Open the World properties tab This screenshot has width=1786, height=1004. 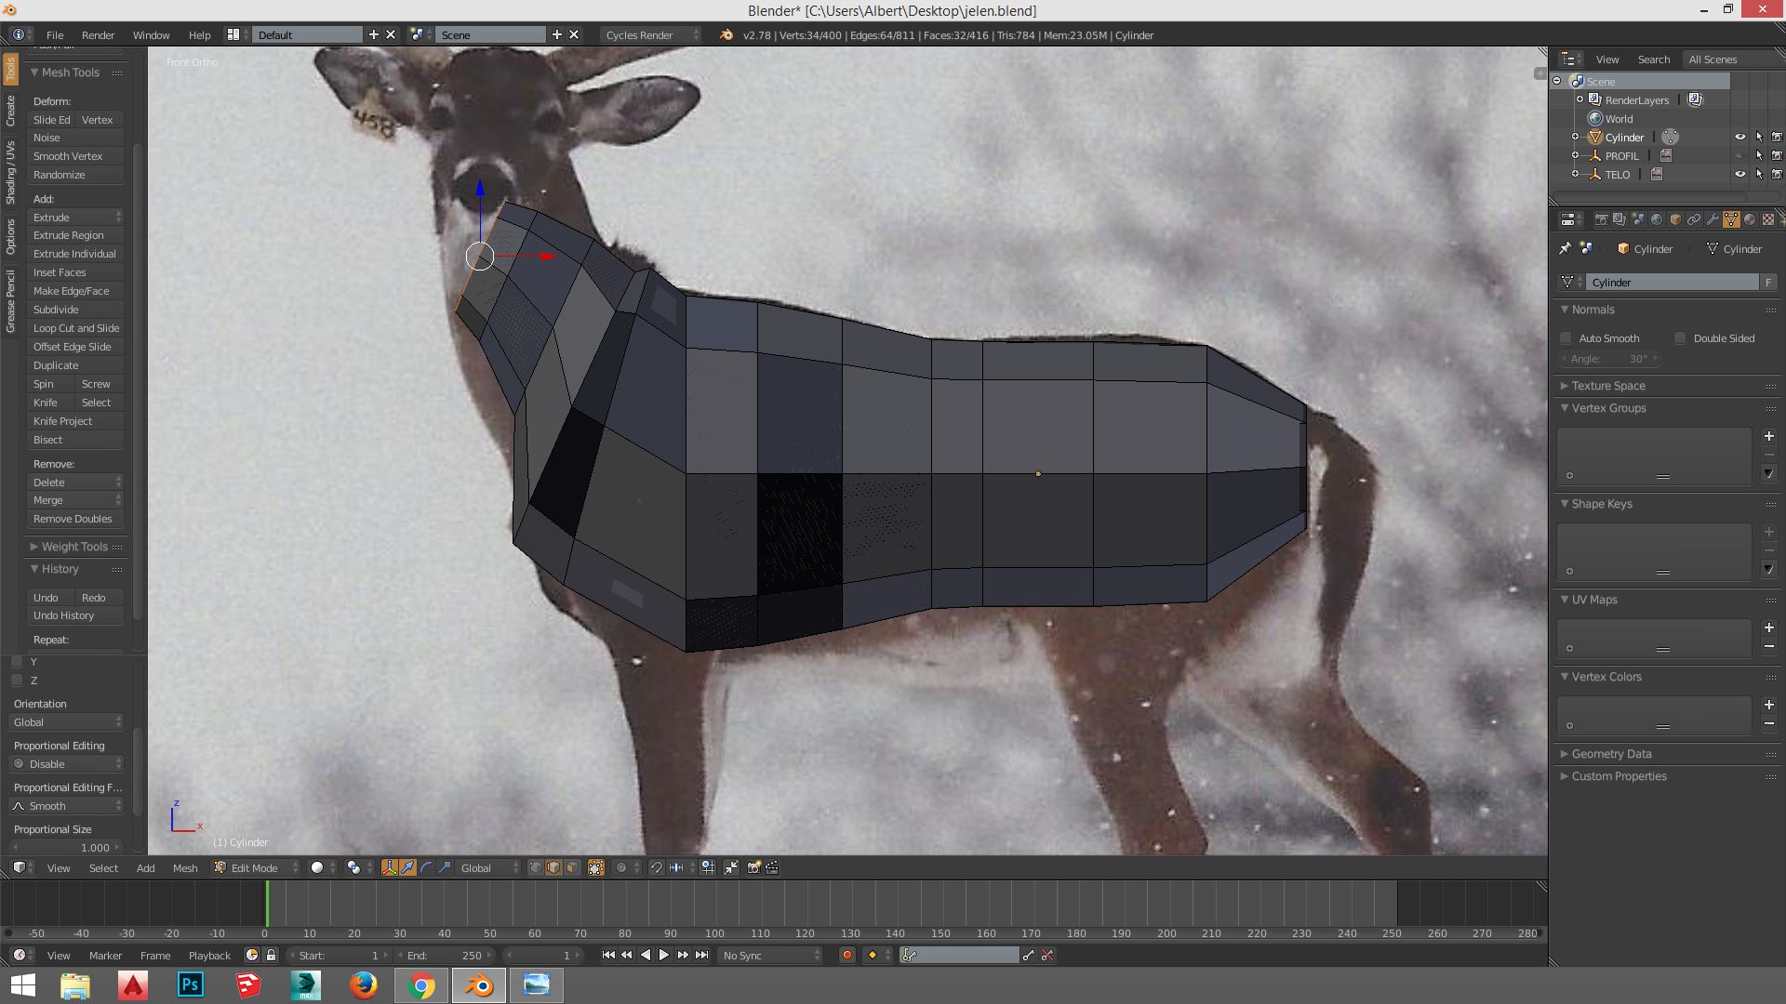[x=1657, y=220]
